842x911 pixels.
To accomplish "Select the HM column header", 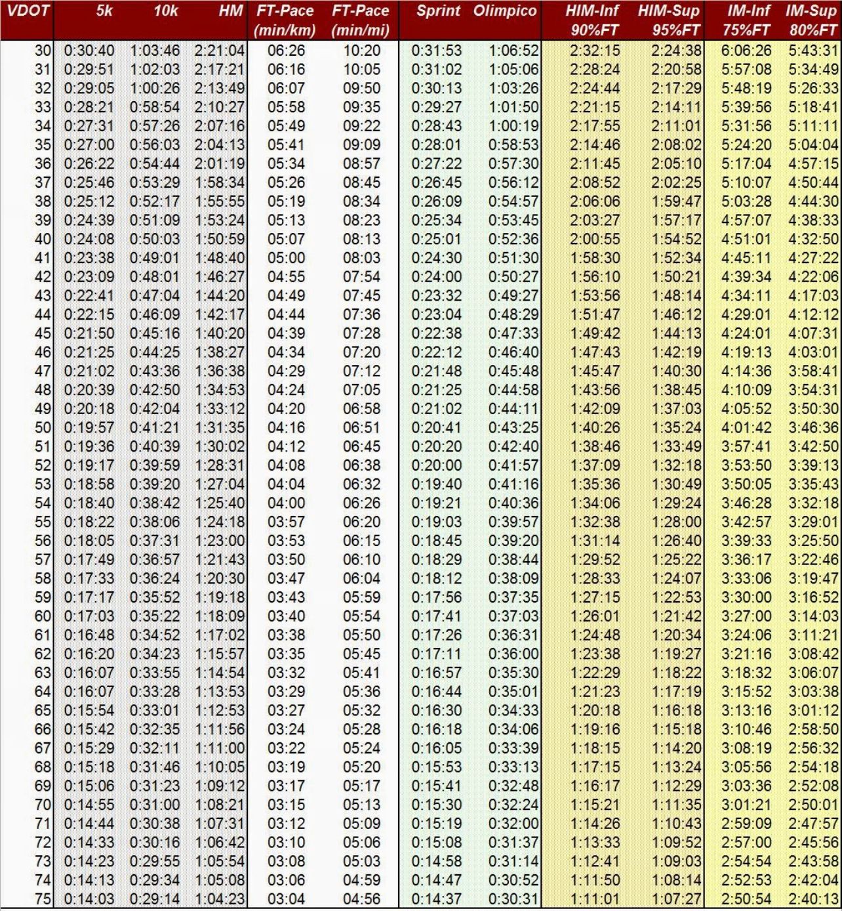I will pos(231,11).
